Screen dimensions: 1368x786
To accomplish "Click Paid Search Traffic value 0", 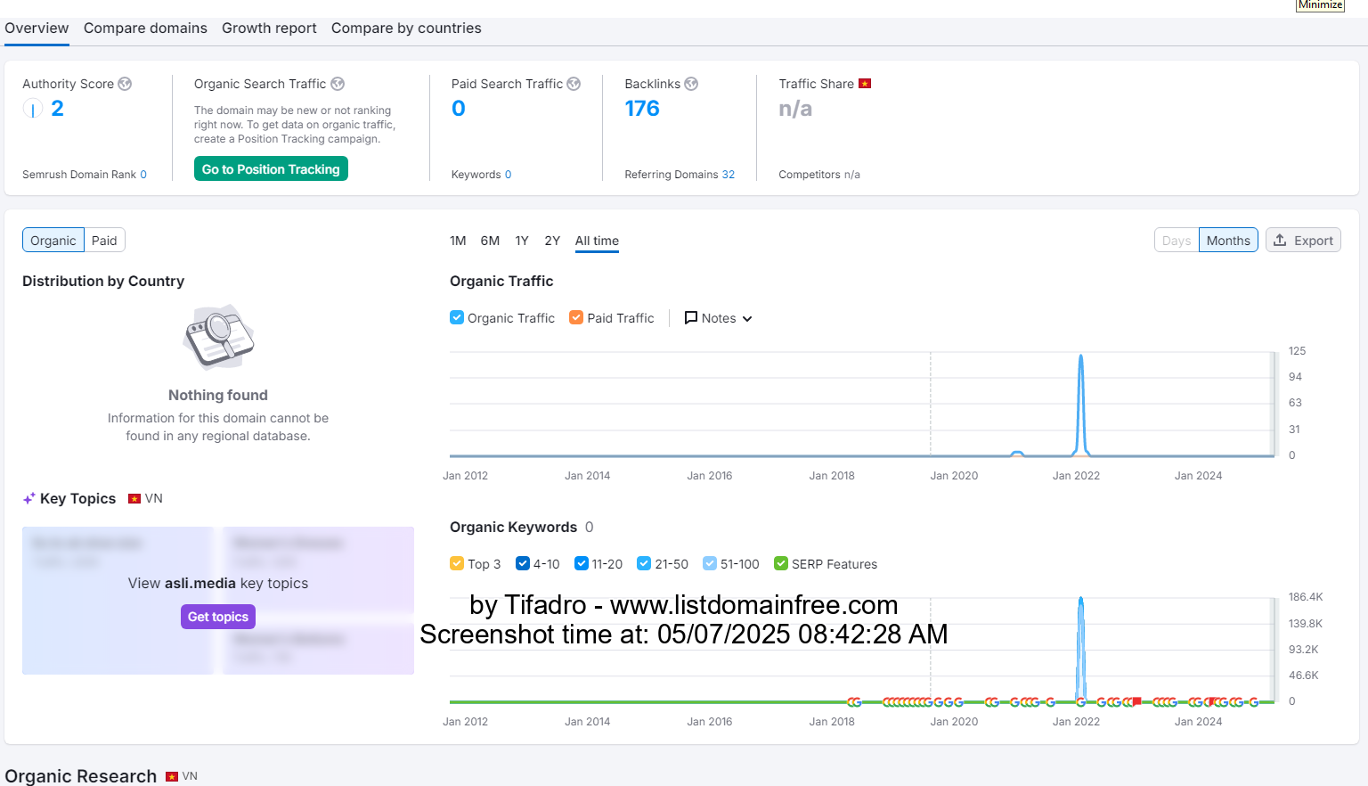I will [x=459, y=109].
